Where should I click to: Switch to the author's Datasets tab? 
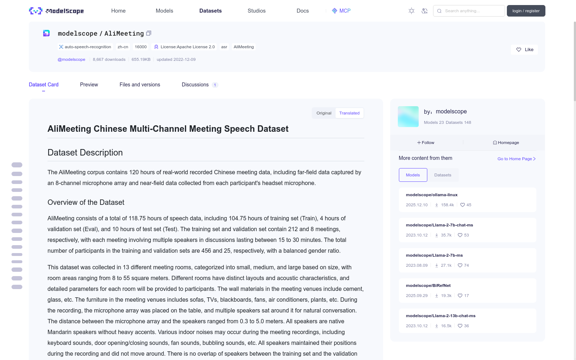(443, 175)
